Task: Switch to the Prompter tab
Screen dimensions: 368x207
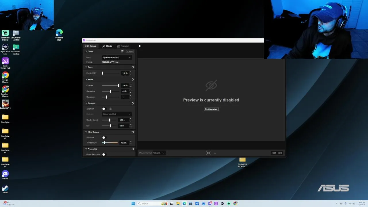Action: 123,46
